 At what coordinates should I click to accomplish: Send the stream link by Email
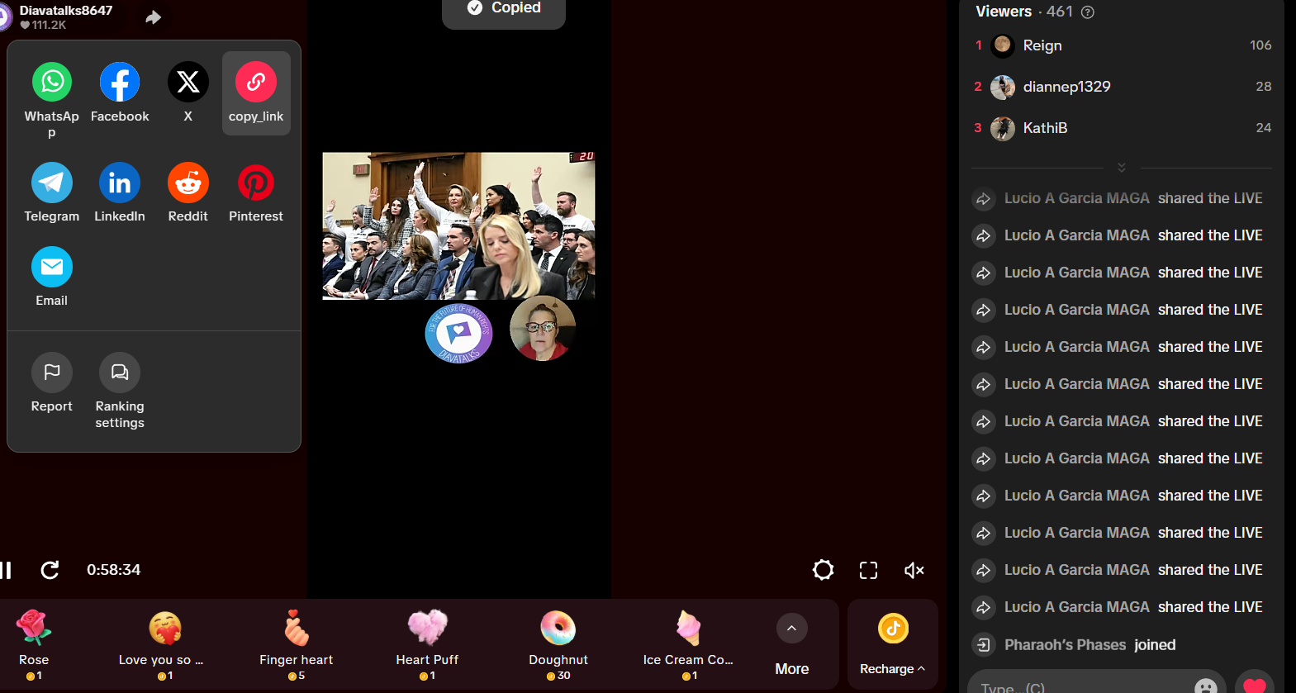click(52, 268)
